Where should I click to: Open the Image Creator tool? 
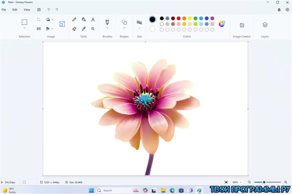(242, 25)
